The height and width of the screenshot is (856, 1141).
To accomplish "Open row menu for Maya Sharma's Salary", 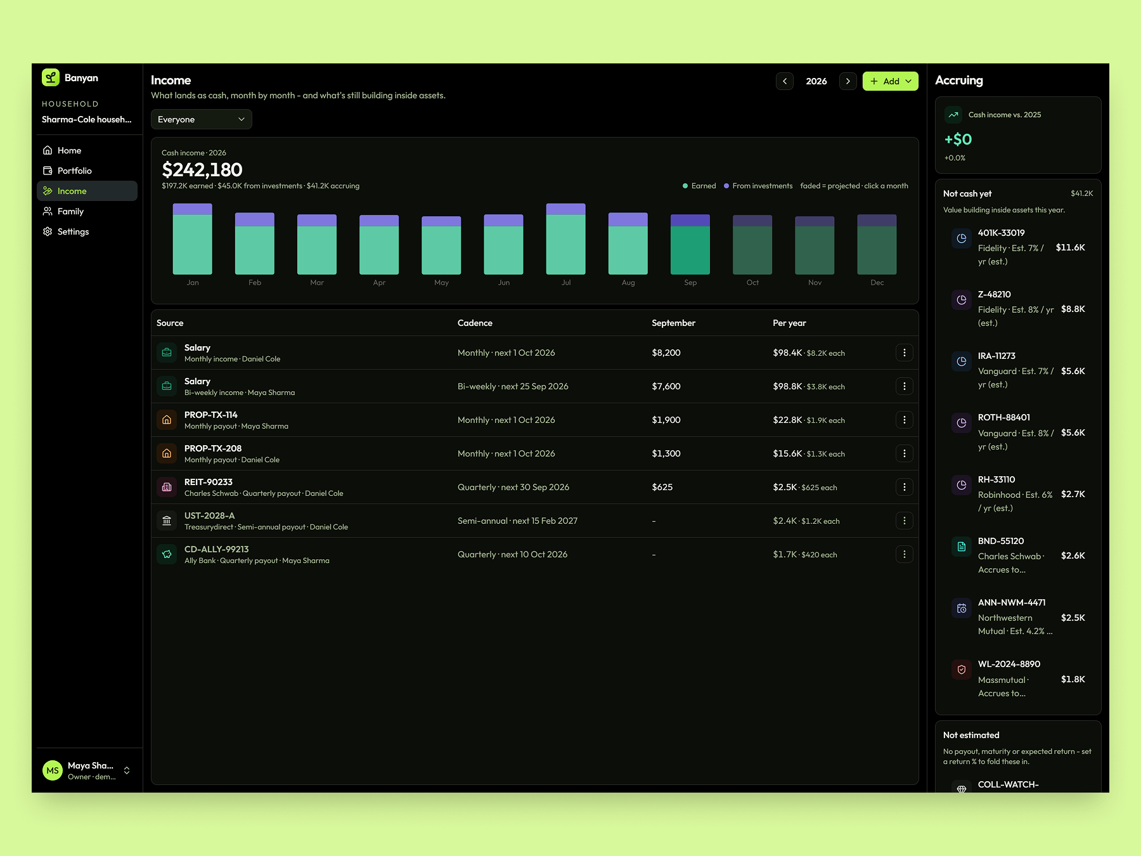I will [x=905, y=386].
